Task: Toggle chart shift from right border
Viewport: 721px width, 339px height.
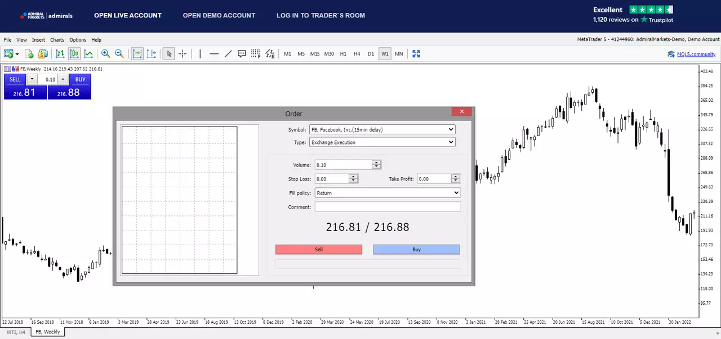Action: [152, 54]
